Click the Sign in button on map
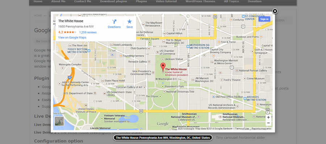Viewport: 326px width, 144px height. 264,19
